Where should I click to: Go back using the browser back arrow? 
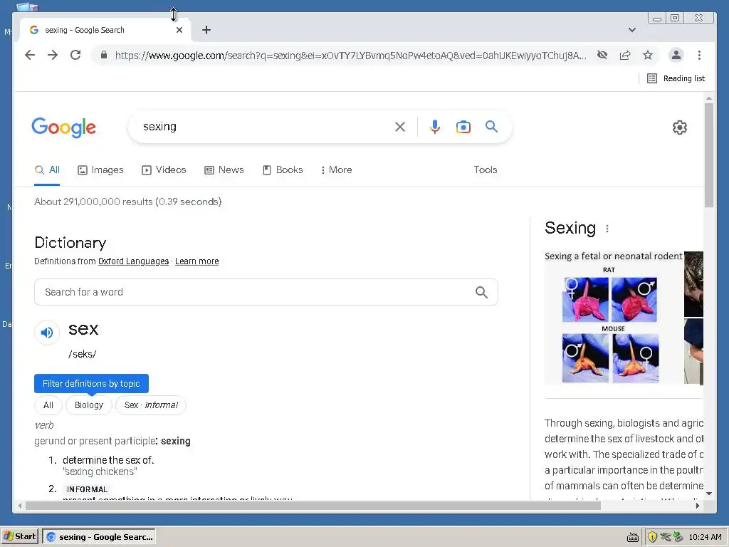tap(30, 55)
